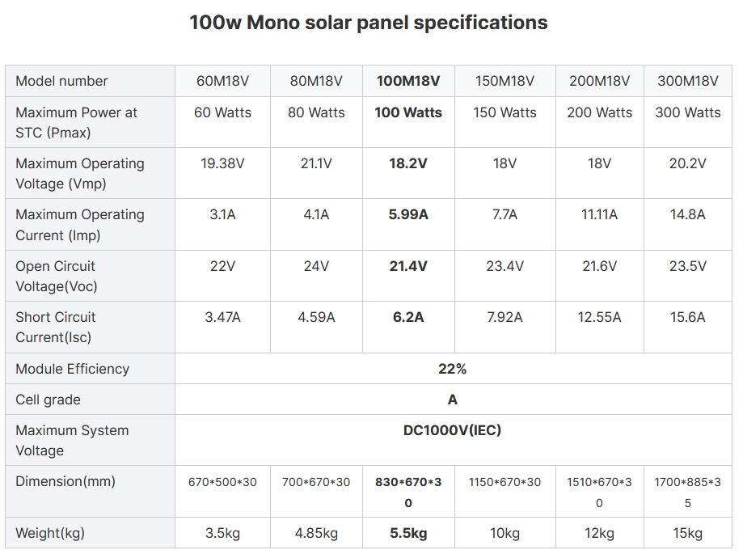Screen dimensions: 743x554
Task: Click the 150 Watts power cell
Action: point(504,112)
